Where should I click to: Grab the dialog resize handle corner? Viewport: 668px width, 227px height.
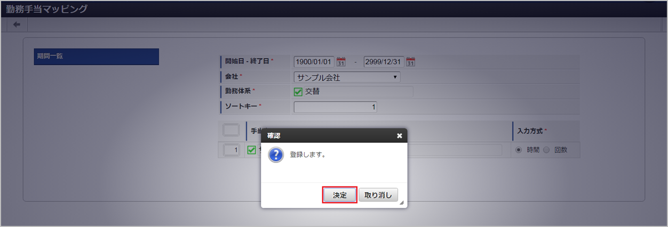click(401, 202)
